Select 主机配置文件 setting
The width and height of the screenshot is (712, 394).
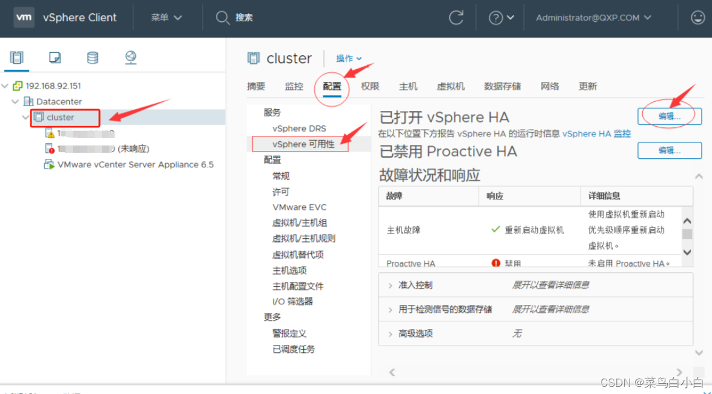point(298,287)
